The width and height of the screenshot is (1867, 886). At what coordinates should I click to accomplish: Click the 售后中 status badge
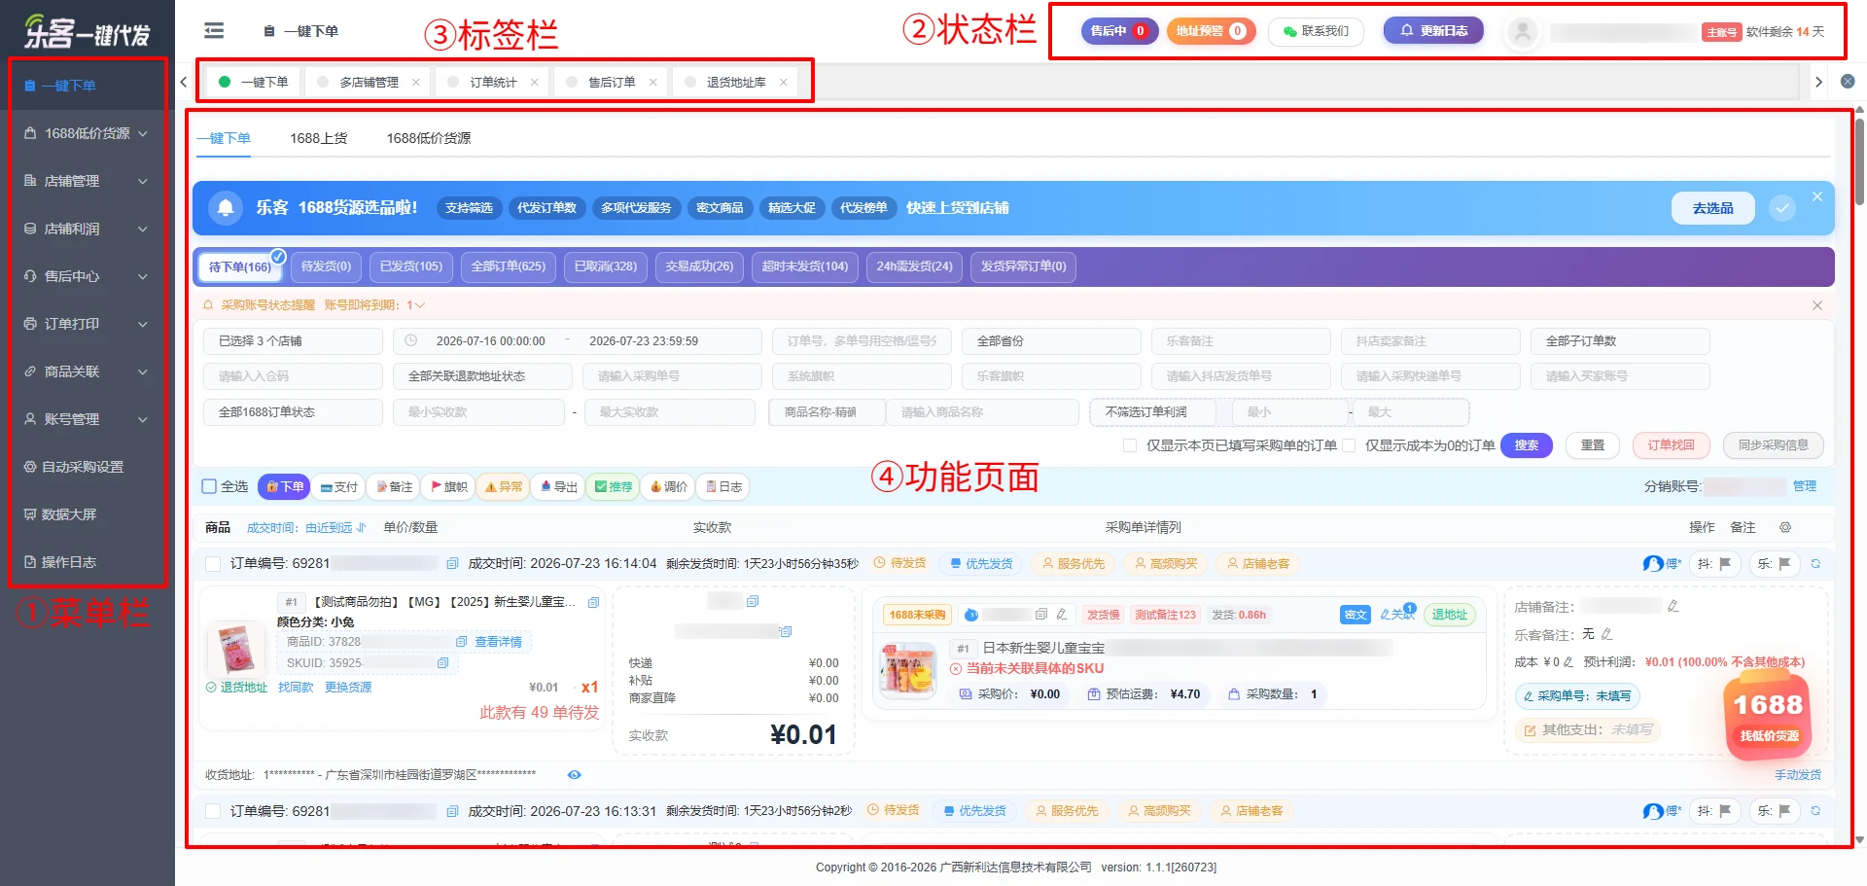[x=1119, y=31]
